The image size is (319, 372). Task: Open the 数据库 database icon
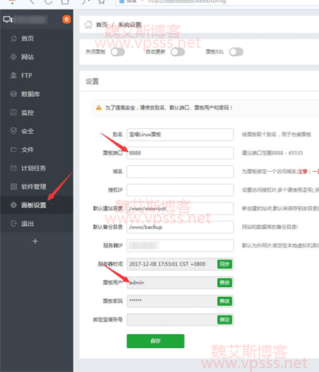pyautogui.click(x=13, y=94)
